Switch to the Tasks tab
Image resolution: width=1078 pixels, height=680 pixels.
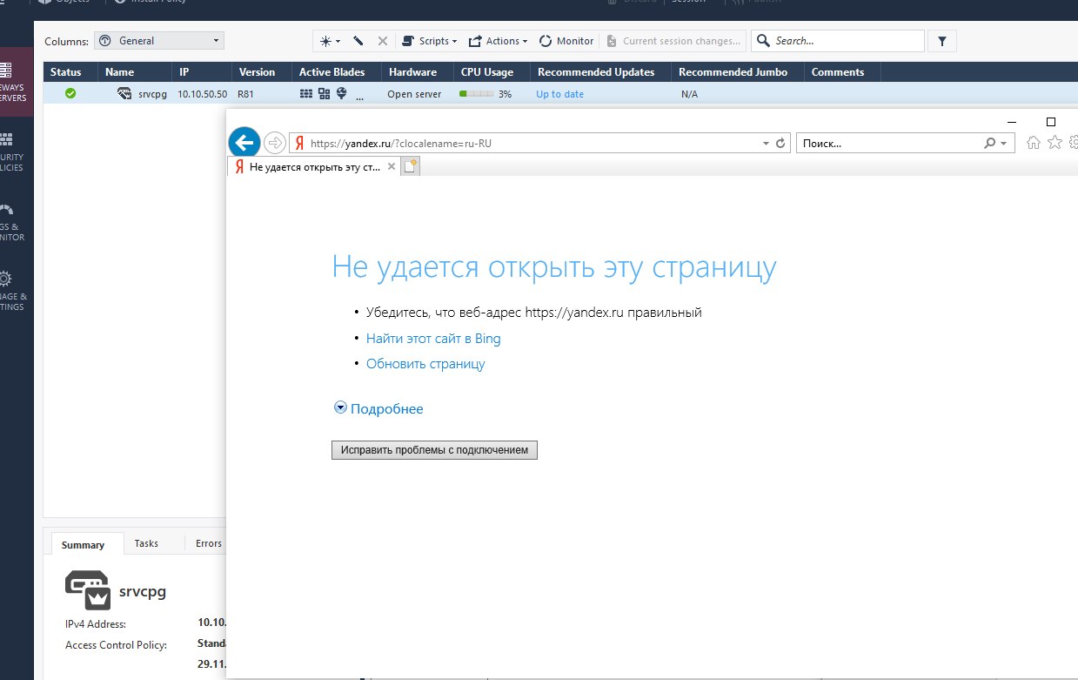click(146, 543)
